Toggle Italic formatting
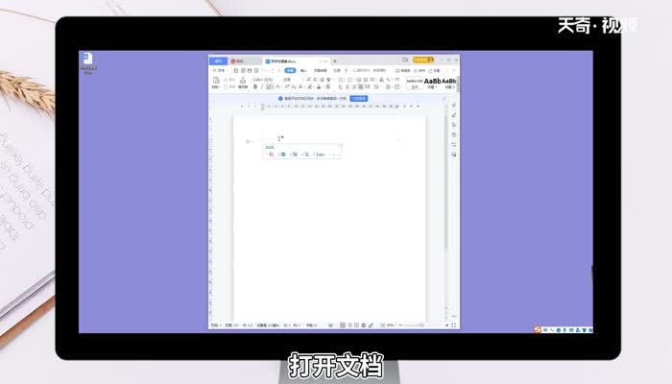 262,87
